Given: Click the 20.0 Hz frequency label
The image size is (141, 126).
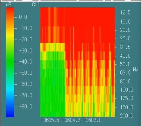Looking at the screenshot, I should click(x=125, y=30).
